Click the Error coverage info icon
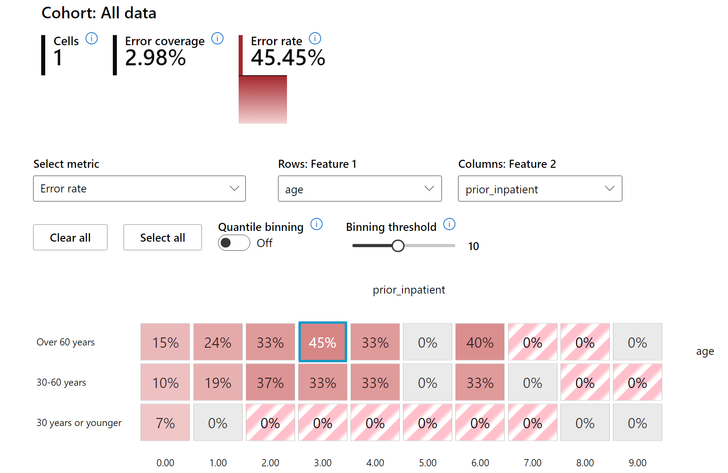Image resolution: width=728 pixels, height=473 pixels. click(x=217, y=38)
